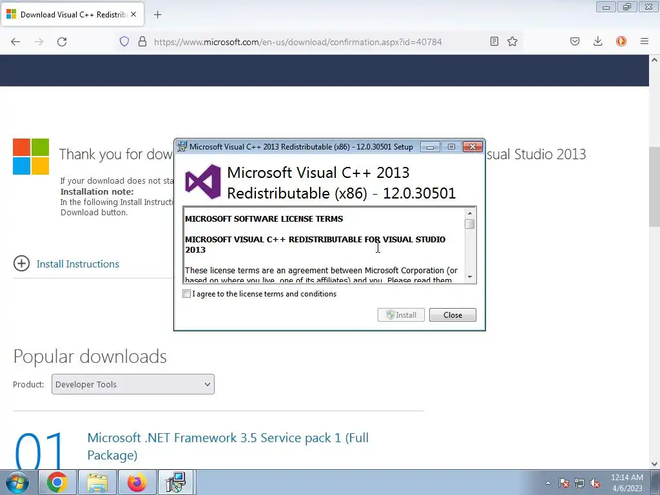Launch Chrome from the taskbar
This screenshot has height=495, width=660.
tap(57, 482)
